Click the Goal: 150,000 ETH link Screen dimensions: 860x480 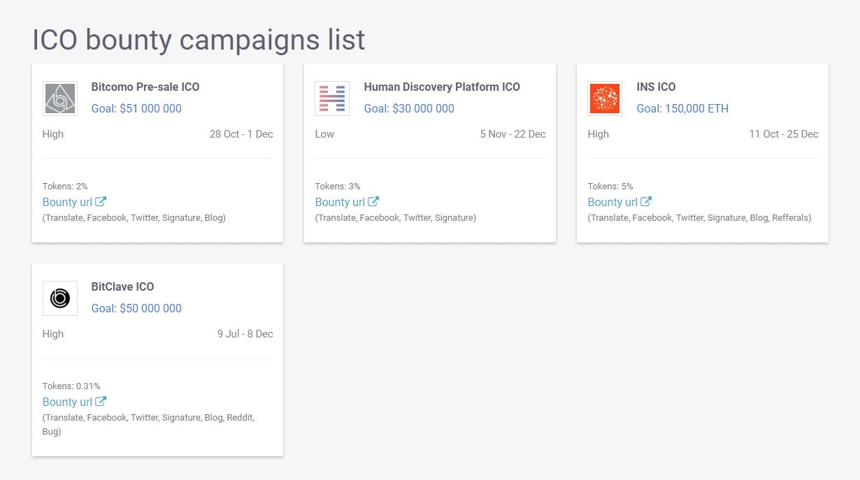[682, 109]
